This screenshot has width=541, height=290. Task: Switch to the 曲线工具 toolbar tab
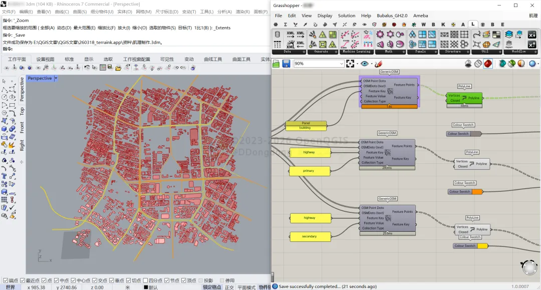(x=212, y=59)
